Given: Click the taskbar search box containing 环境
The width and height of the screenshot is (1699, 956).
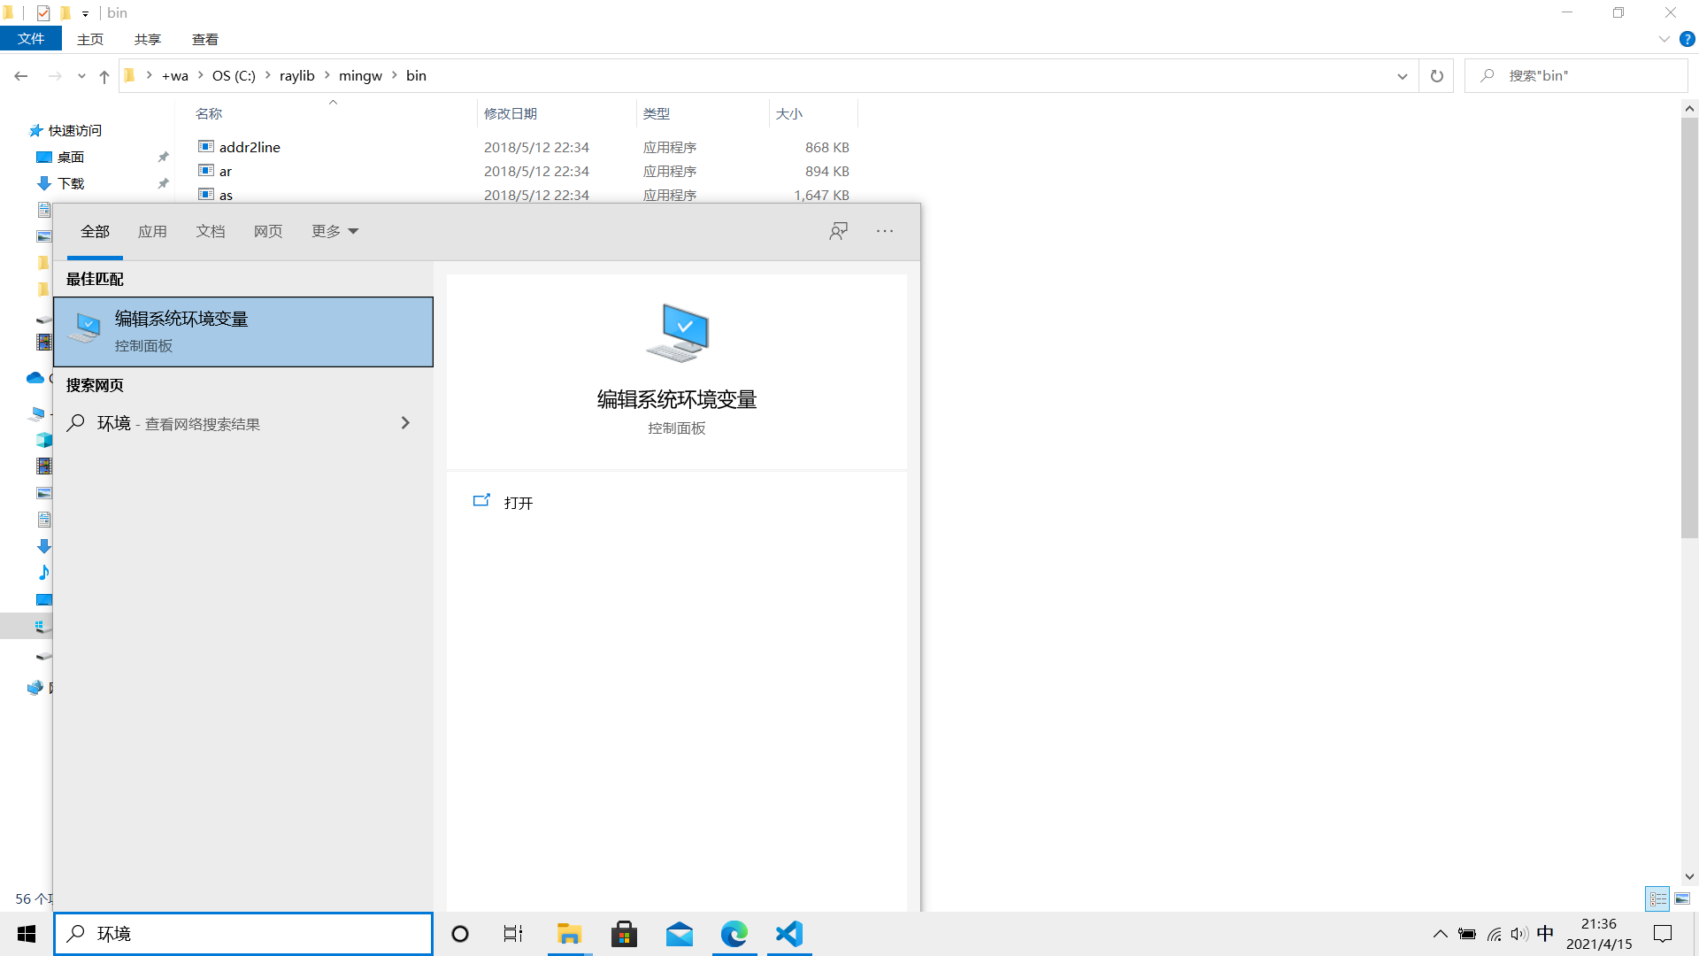Looking at the screenshot, I should coord(243,934).
